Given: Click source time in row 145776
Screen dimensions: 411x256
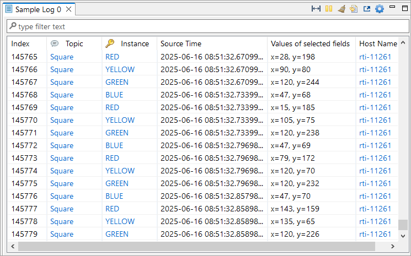Looking at the screenshot, I should click(x=212, y=196).
